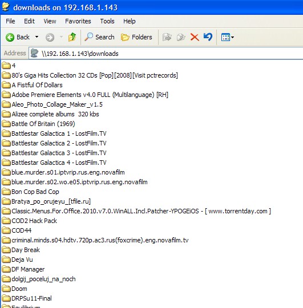Click folder icon for Deja Vu
Image resolution: width=303 pixels, height=308 pixels.
coord(6,260)
